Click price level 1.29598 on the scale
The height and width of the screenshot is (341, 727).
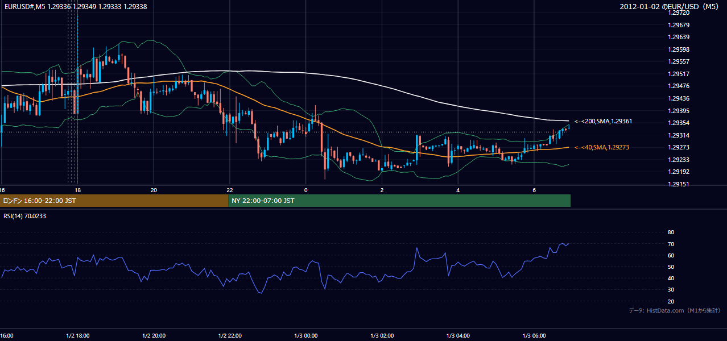[679, 49]
